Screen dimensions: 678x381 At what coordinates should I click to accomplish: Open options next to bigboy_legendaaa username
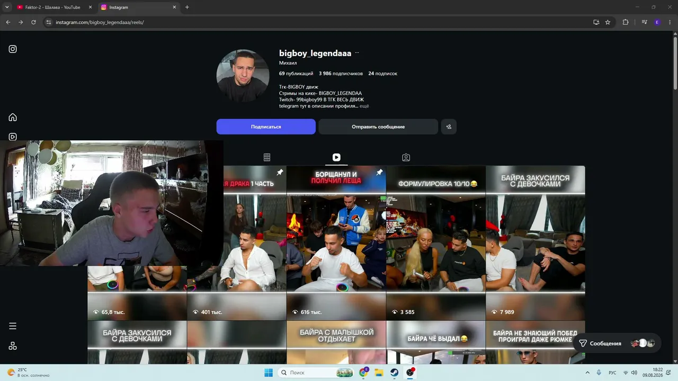pos(357,53)
